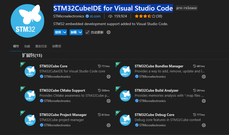The width and height of the screenshot is (229, 135).
Task: Open STM32Cube Core extension title
Action: point(53,66)
